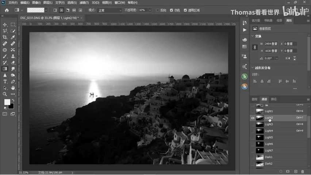Viewport: 311px width, 175px height.
Task: Select the Smudge tool
Action: pos(13,69)
